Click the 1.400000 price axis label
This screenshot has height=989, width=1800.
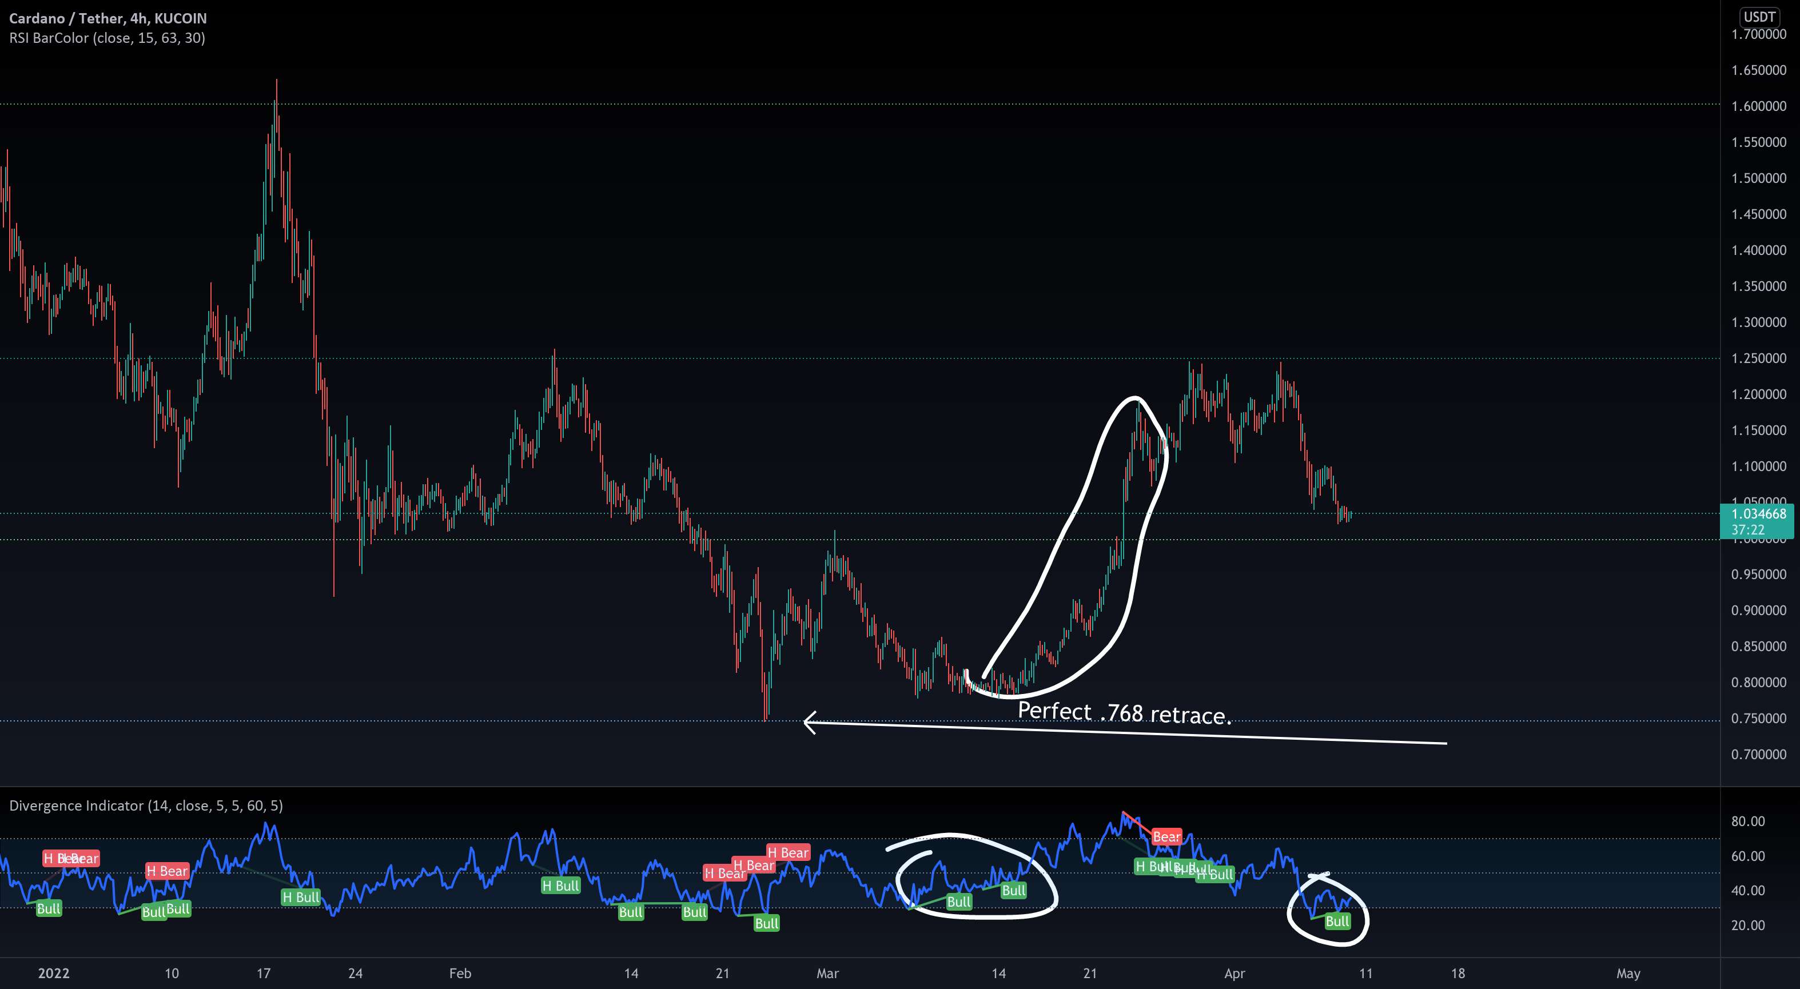[1759, 250]
